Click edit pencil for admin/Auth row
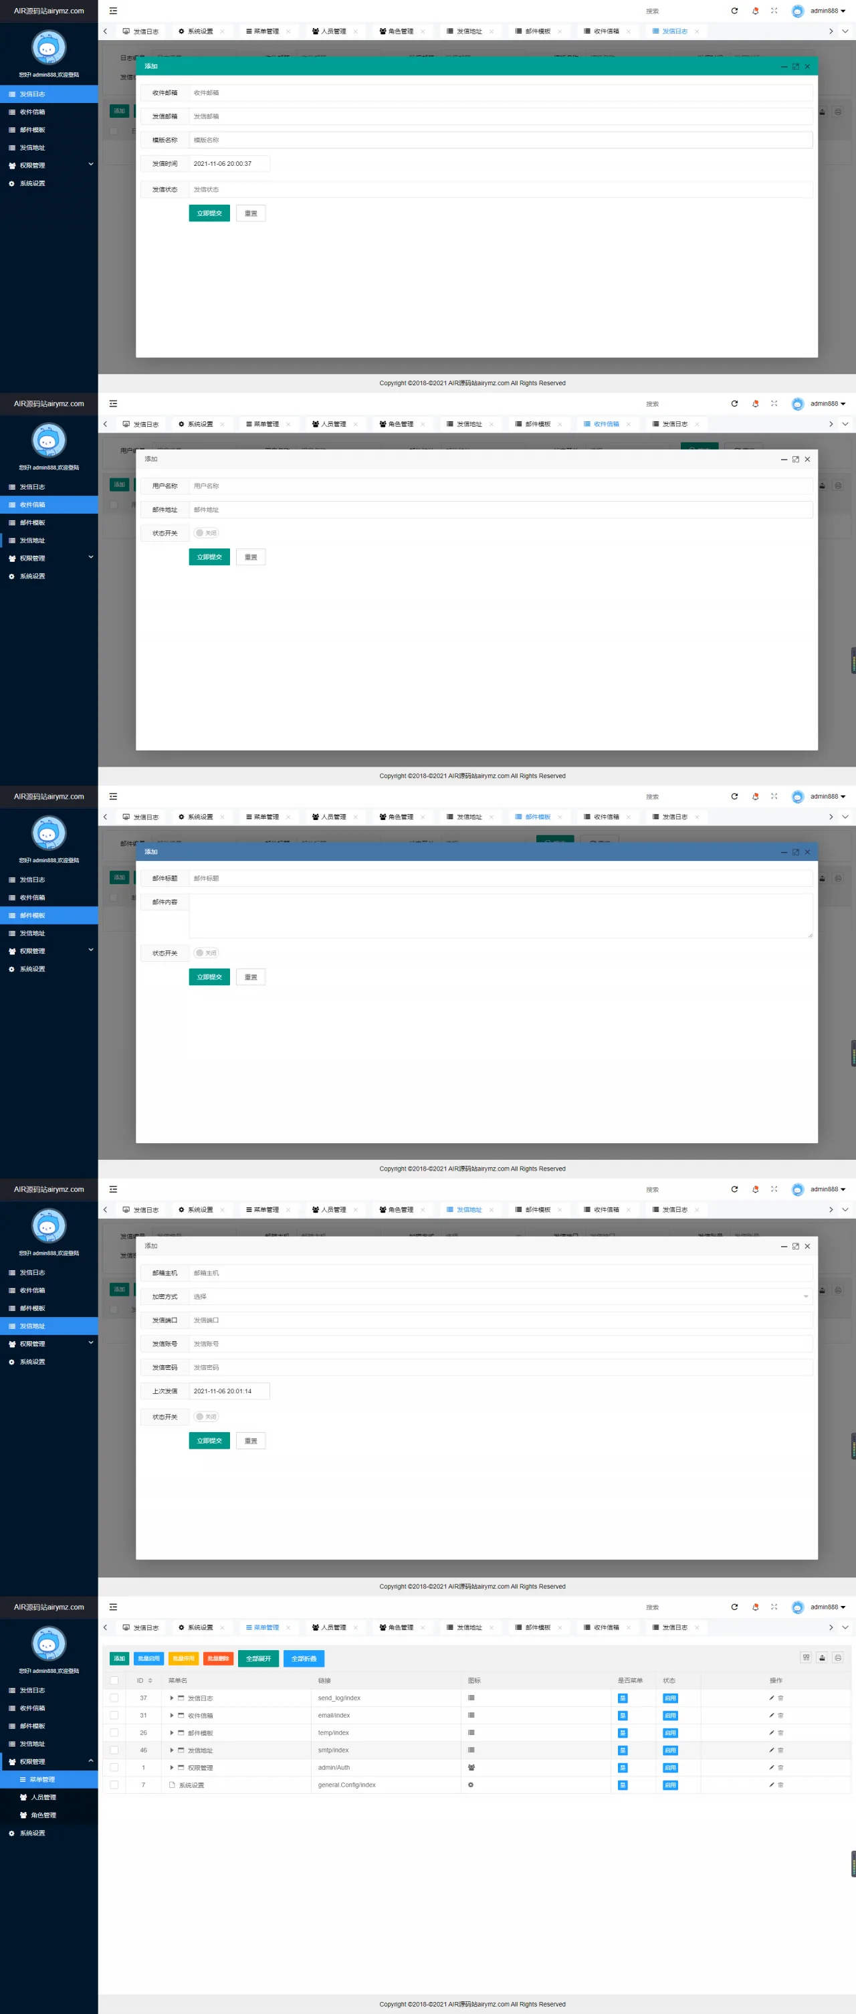Image resolution: width=856 pixels, height=2014 pixels. (x=771, y=1768)
